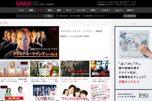Open ママとパパが生きる理由 thumbnail
Image resolution: width=152 pixels, height=101 pixels.
pos(75,93)
